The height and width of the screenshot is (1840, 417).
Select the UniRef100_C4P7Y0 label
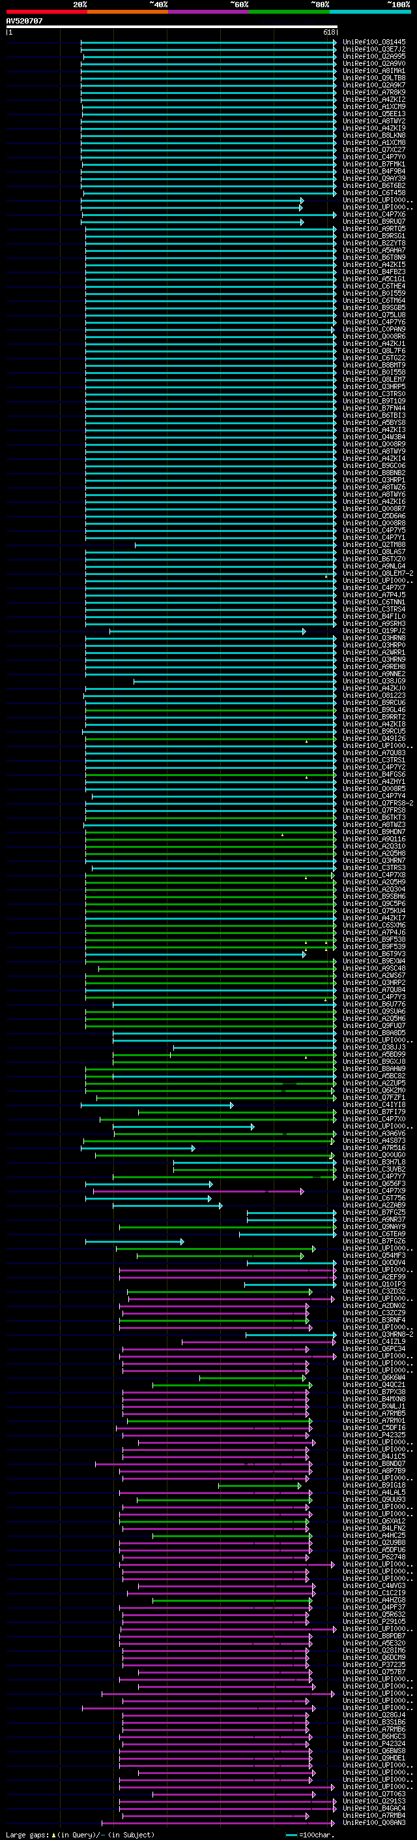point(373,157)
